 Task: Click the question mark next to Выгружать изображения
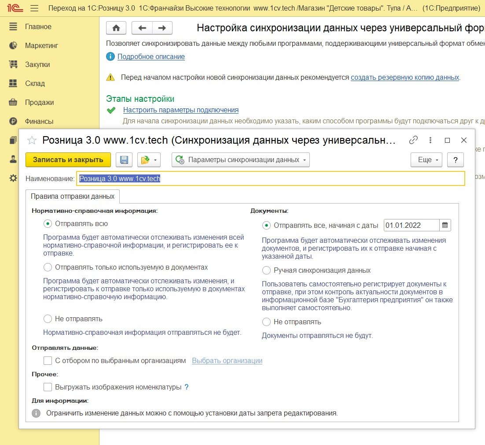pyautogui.click(x=187, y=387)
